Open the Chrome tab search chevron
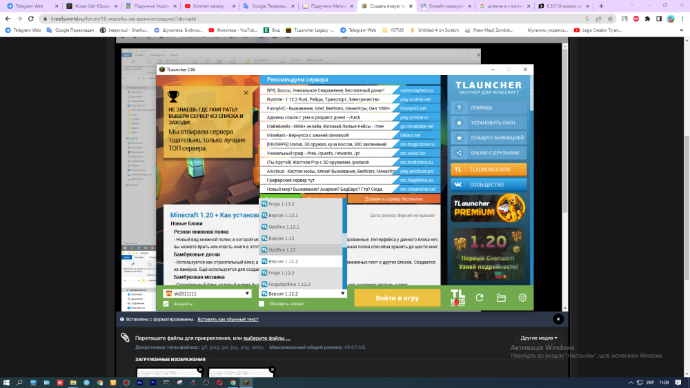 [x=632, y=6]
